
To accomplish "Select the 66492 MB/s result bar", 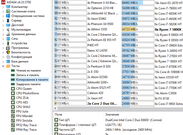I will coord(138,3).
